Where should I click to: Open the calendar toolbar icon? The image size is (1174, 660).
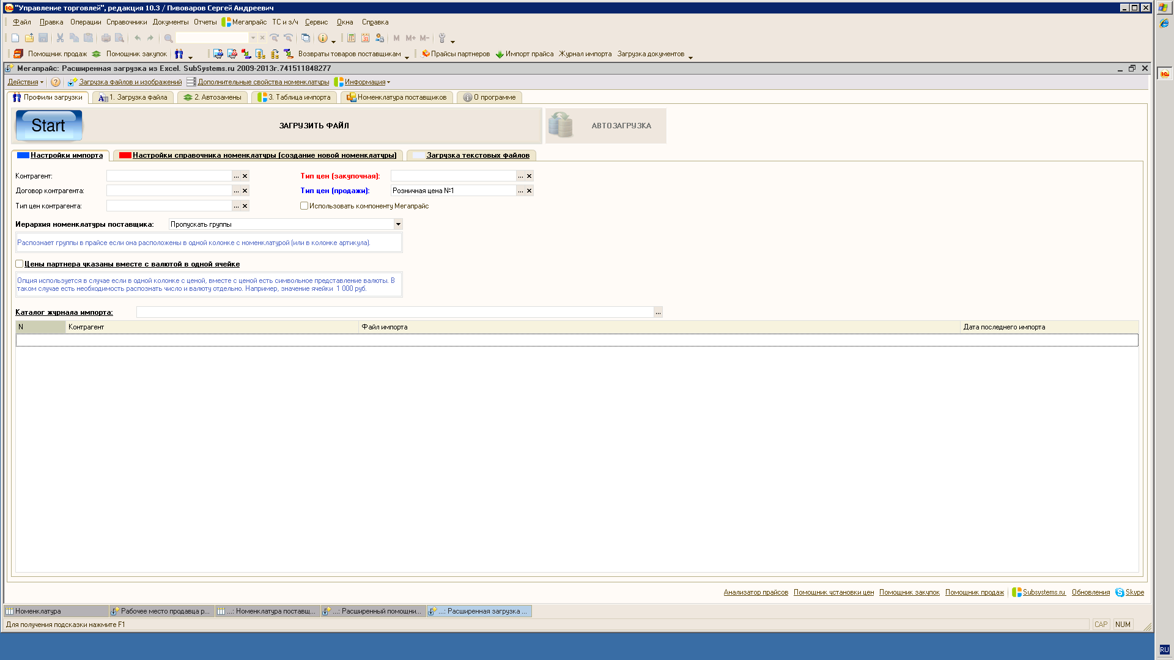365,38
